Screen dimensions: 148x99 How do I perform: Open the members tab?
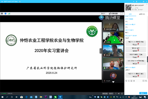click(x=142, y=14)
